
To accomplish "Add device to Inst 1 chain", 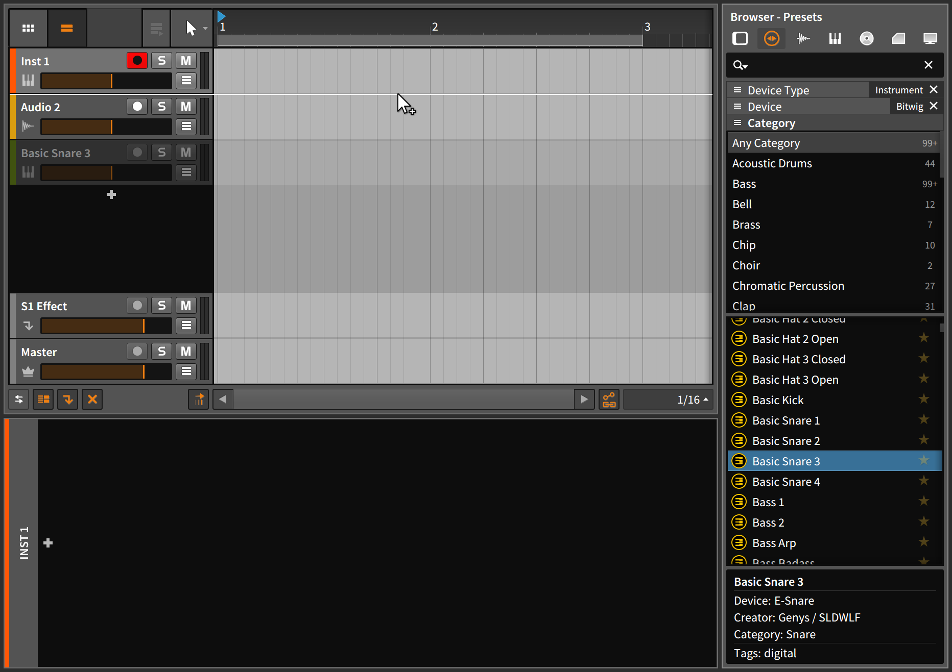I will (x=48, y=543).
